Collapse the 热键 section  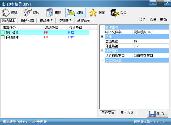[102, 37]
